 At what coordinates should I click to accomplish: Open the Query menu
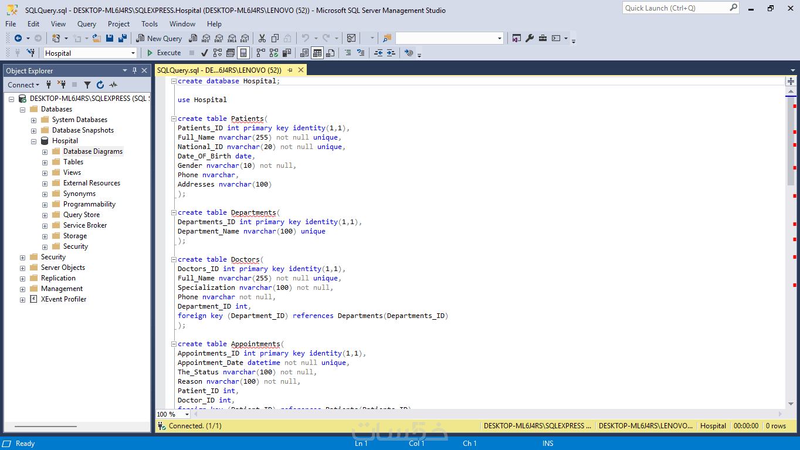tap(87, 24)
